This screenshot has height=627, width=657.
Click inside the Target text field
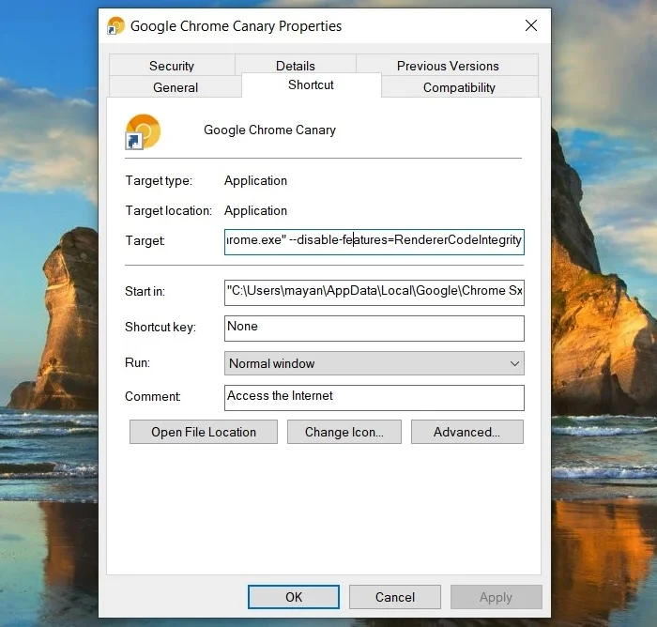pyautogui.click(x=374, y=242)
